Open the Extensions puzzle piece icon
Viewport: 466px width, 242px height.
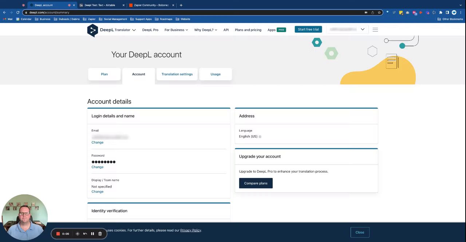pyautogui.click(x=441, y=12)
